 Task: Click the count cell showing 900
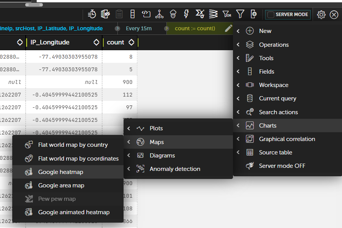[120, 82]
